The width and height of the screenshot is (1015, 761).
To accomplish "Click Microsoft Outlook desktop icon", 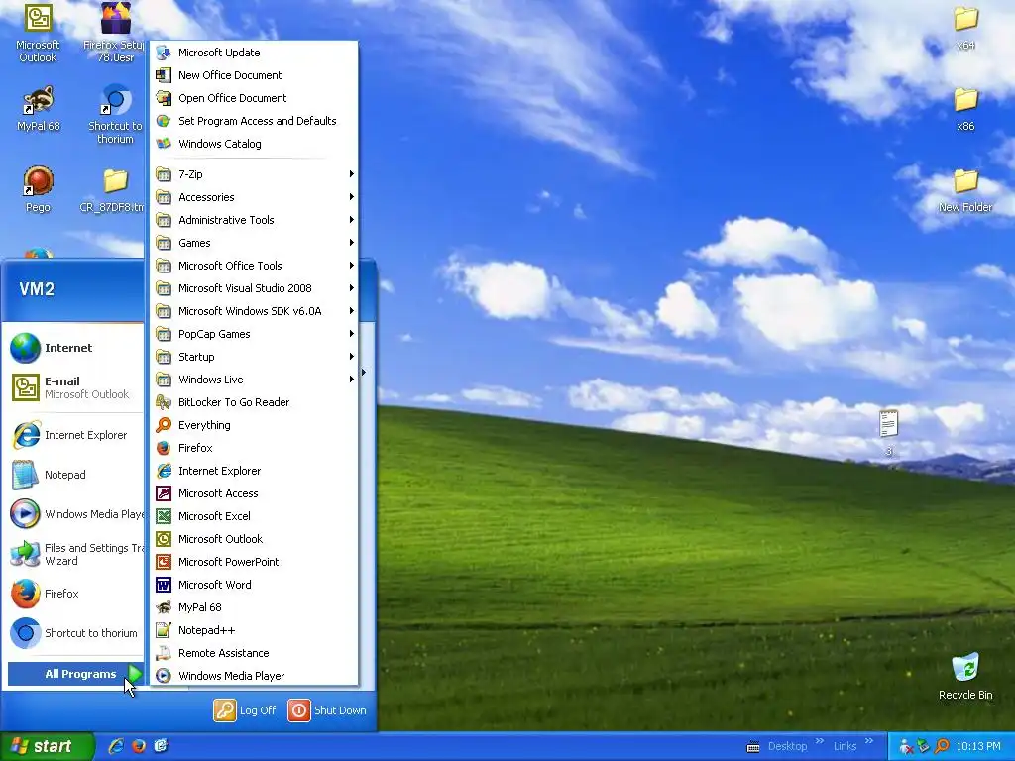I will (x=38, y=33).
